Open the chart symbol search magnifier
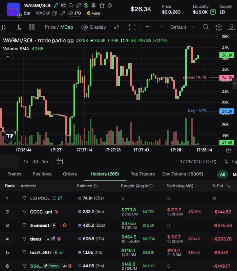The width and height of the screenshot is (237, 271). pos(206,27)
